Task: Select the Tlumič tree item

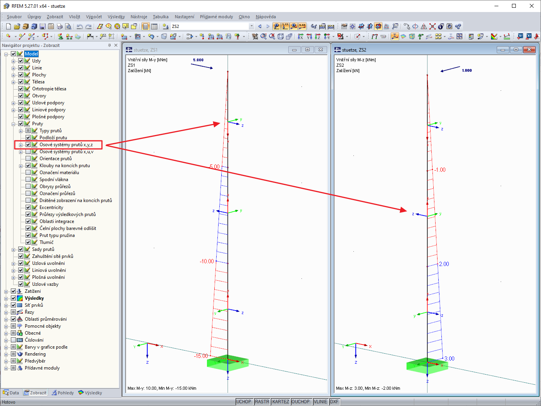Action: [x=47, y=242]
